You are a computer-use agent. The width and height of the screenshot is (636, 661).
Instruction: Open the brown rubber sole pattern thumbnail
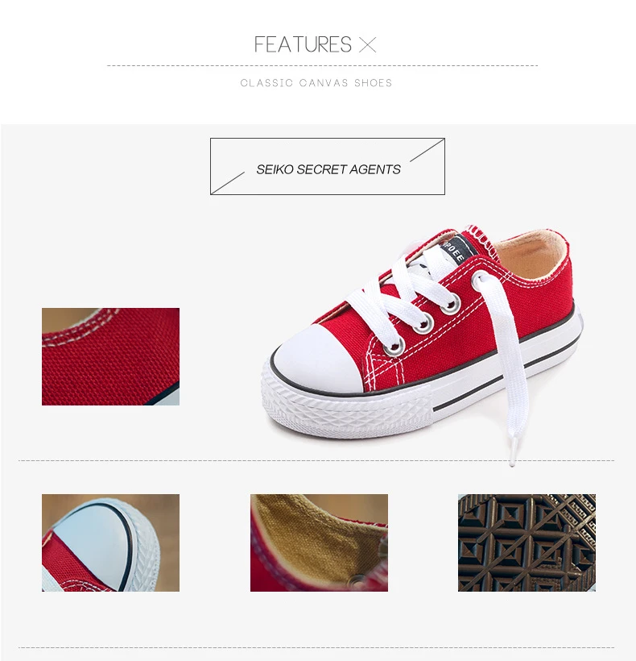(527, 543)
